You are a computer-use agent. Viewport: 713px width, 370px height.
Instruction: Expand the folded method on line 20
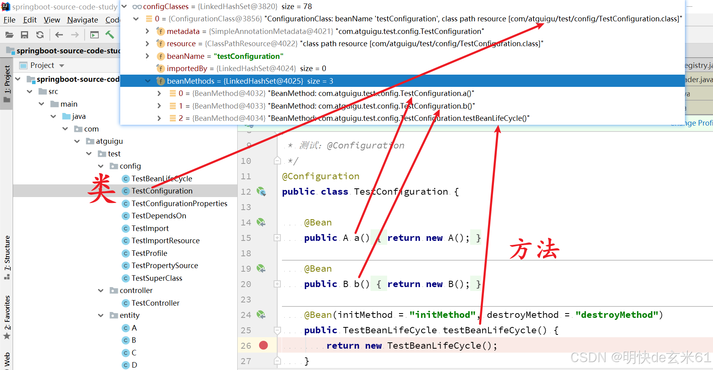pyautogui.click(x=277, y=284)
